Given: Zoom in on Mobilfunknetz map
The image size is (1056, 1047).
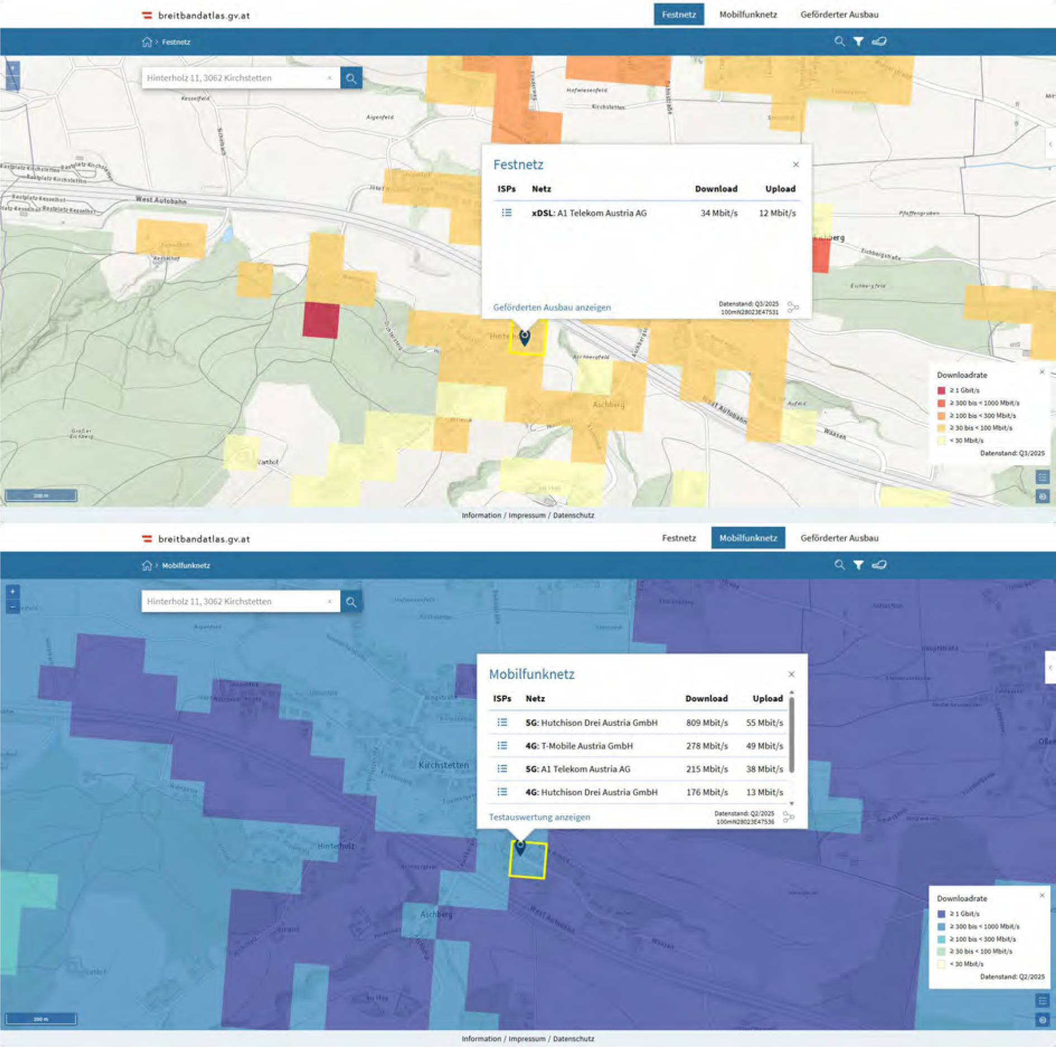Looking at the screenshot, I should pos(13,591).
